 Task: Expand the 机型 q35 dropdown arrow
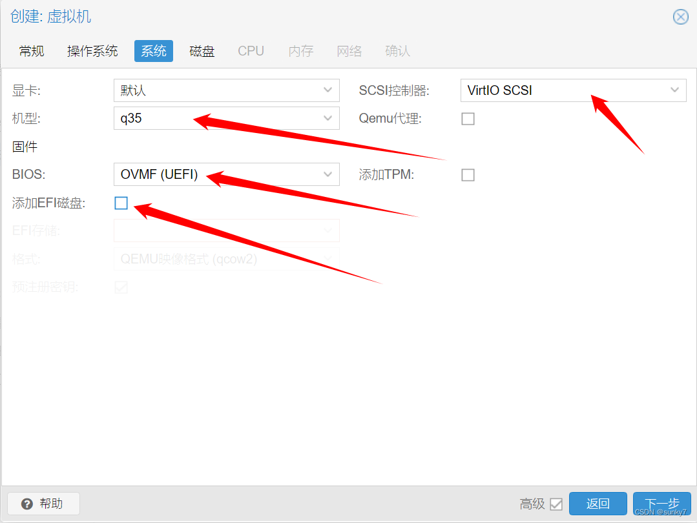328,118
